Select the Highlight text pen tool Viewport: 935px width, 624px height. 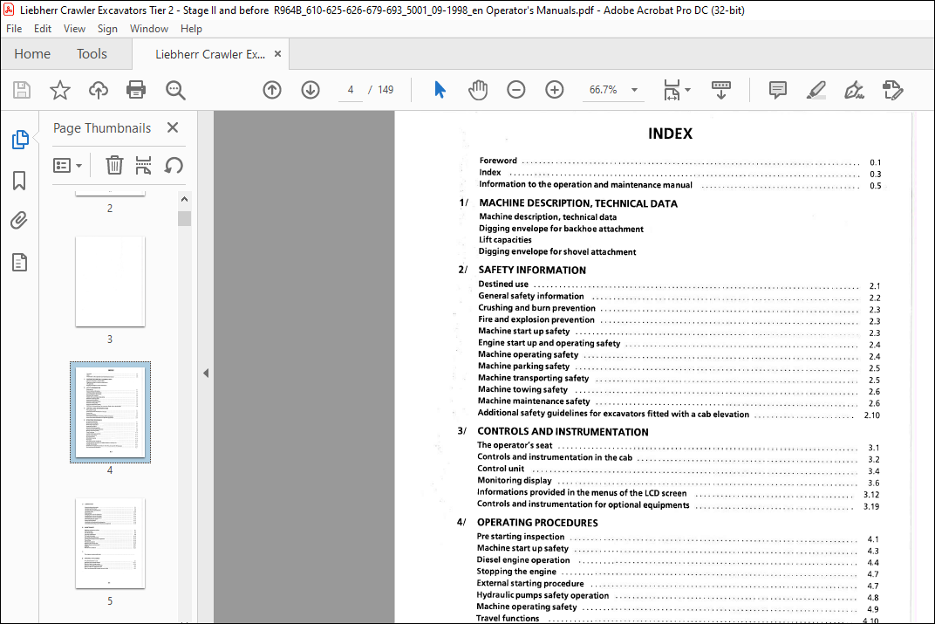[x=816, y=90]
